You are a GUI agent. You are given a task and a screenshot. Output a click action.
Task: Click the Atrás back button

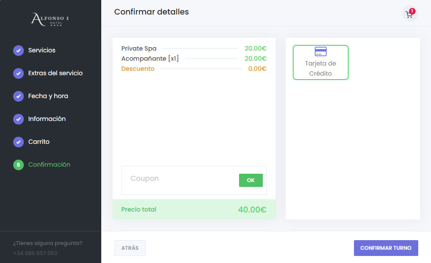coord(130,248)
